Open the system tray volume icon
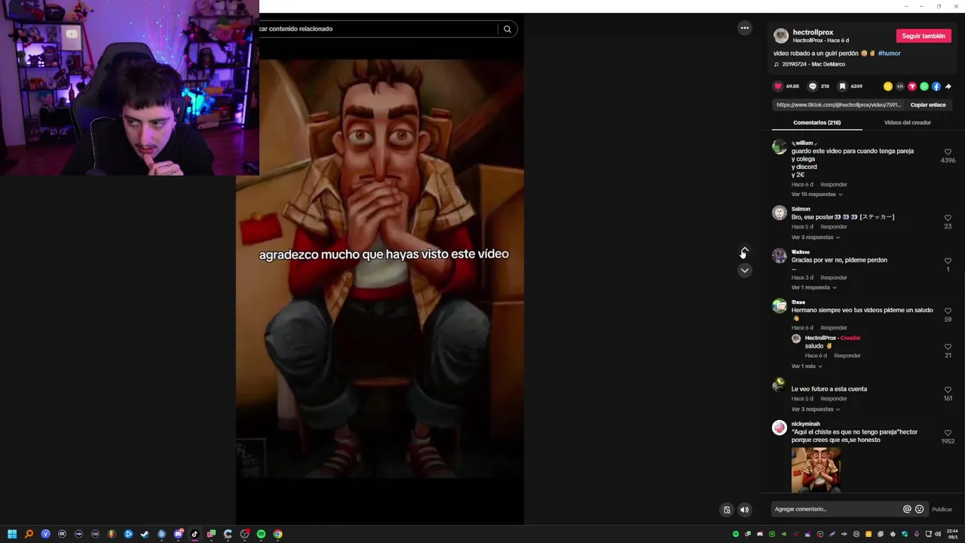The image size is (965, 543). tap(938, 534)
